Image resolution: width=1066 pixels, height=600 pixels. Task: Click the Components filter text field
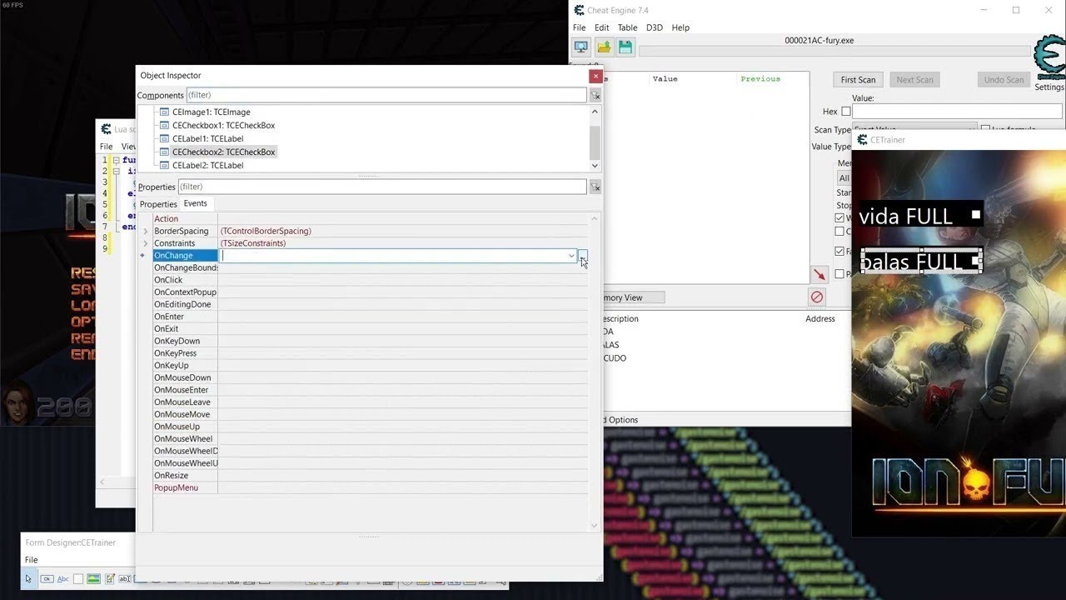[x=386, y=95]
